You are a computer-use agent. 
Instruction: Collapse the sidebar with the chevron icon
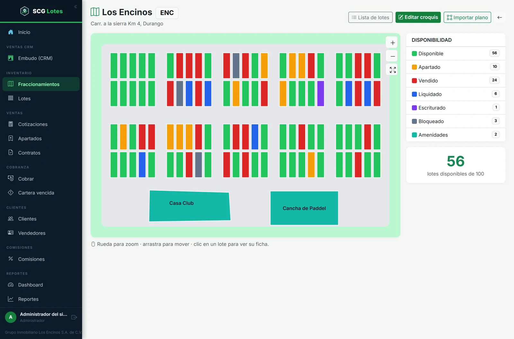[x=75, y=6]
